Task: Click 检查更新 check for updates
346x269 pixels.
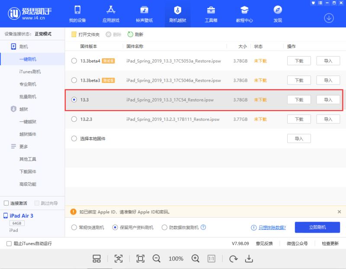Action: (330, 244)
